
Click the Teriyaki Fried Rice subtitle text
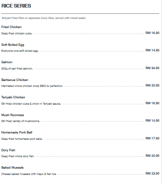tap(43, 18)
